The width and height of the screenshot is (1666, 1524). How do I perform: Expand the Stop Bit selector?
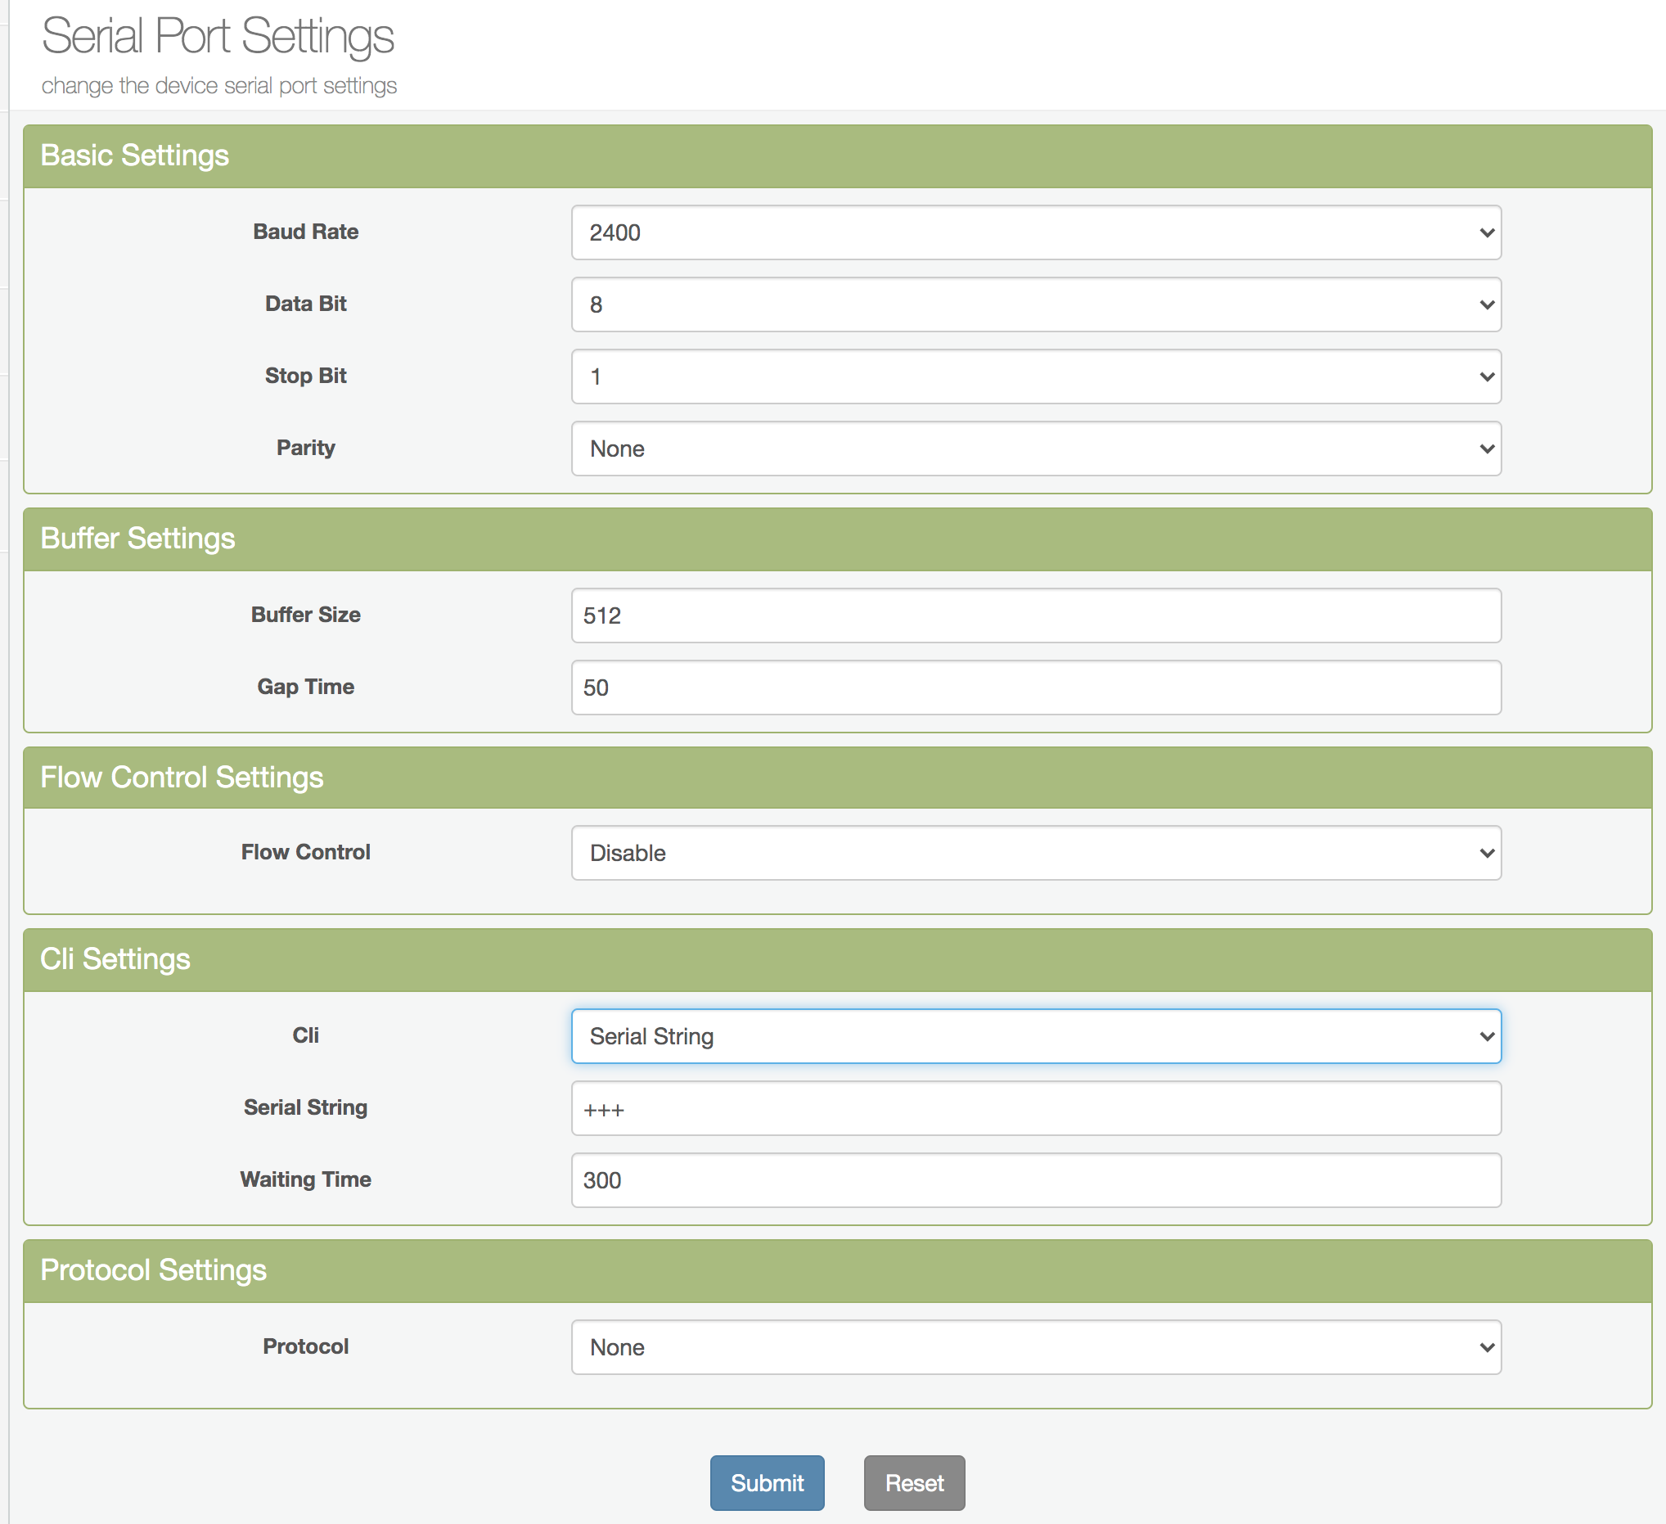coord(1035,376)
